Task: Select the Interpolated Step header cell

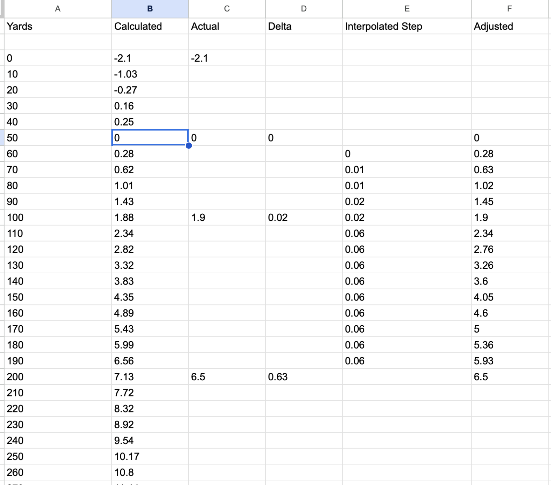Action: tap(407, 27)
